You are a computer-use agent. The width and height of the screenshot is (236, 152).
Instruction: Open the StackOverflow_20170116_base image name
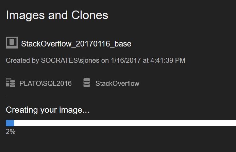coord(76,44)
